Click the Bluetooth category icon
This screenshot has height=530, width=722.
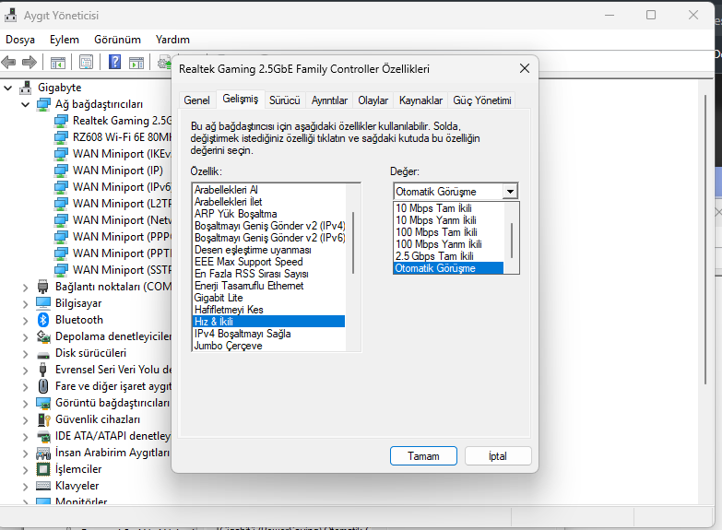coord(43,320)
